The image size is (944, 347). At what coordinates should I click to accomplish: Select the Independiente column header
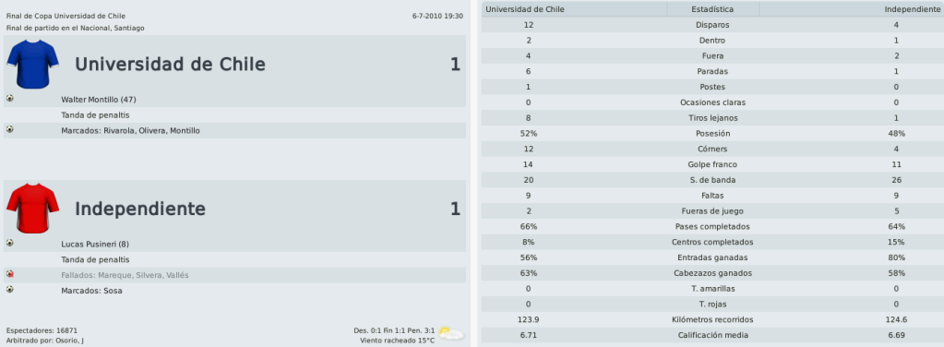tap(852, 9)
